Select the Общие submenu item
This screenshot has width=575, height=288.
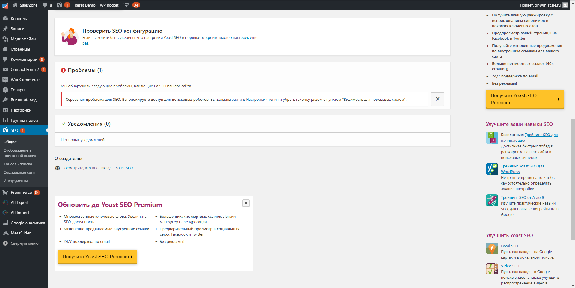[10, 142]
